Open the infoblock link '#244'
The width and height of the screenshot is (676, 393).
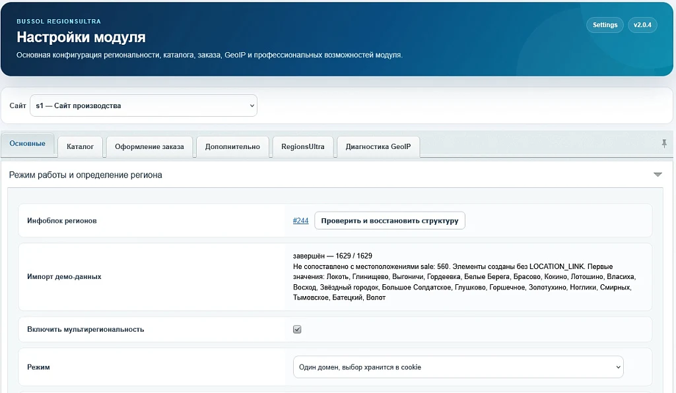[300, 221]
